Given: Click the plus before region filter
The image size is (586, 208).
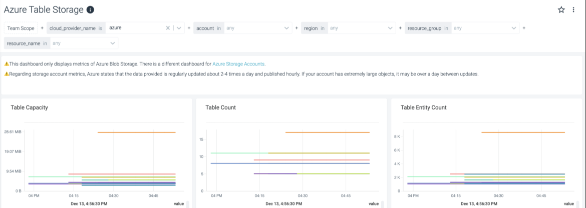Looking at the screenshot, I should 297,28.
